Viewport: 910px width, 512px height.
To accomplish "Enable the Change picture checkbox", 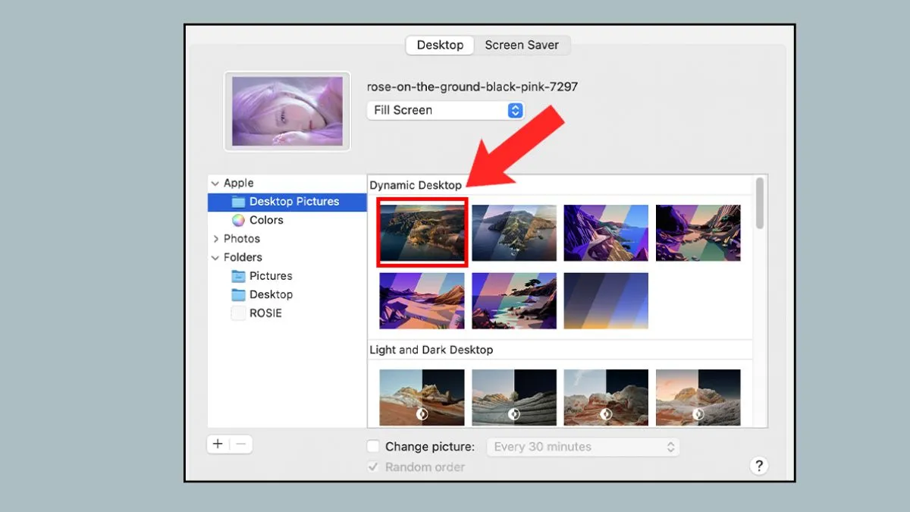I will 373,447.
